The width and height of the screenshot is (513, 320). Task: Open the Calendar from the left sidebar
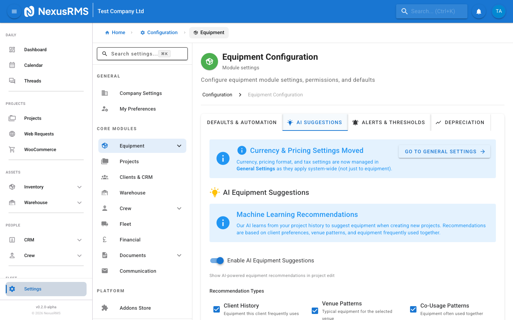tap(12, 65)
